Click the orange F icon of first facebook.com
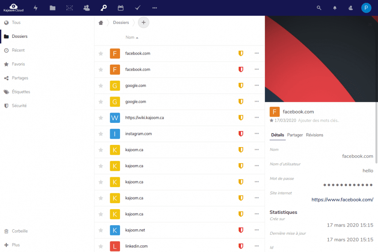 click(x=115, y=54)
